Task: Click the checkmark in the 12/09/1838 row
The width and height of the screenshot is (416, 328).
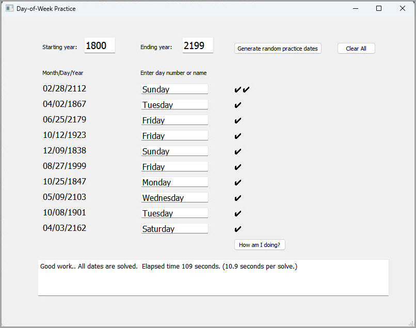Action: pyautogui.click(x=238, y=152)
